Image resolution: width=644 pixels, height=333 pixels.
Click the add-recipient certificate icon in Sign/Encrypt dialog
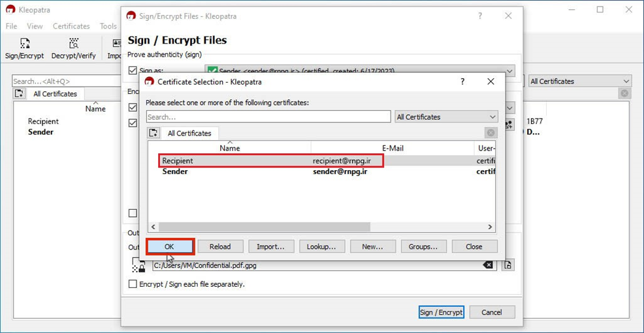tap(509, 124)
